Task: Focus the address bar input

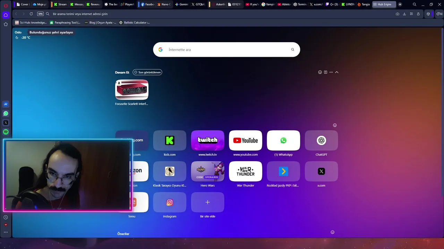Action: tap(222, 14)
